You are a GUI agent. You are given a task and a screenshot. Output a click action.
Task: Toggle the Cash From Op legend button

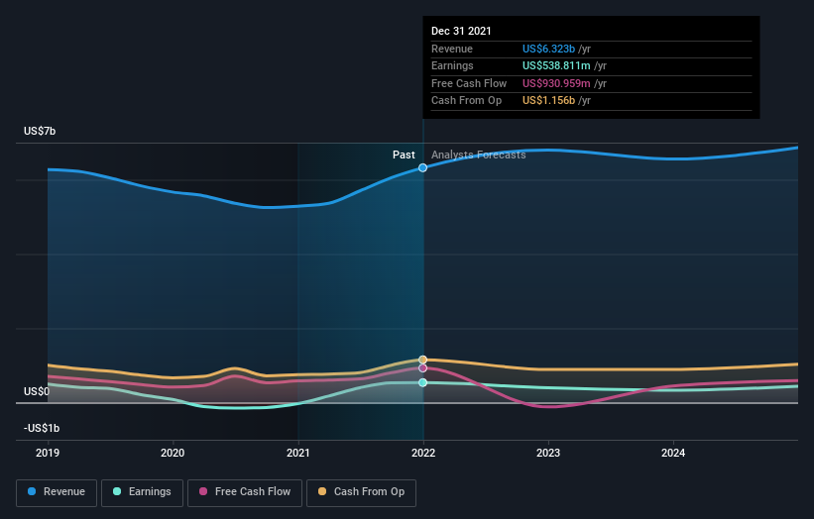coord(361,492)
